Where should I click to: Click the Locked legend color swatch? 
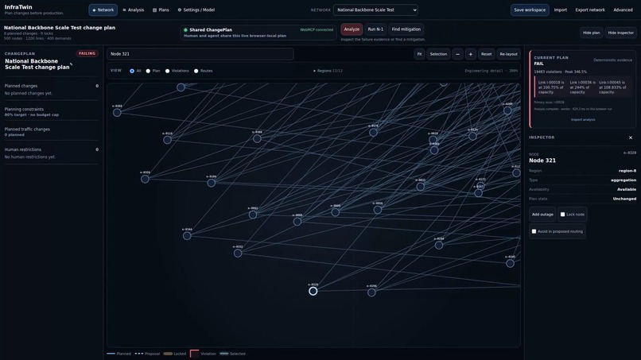168,354
